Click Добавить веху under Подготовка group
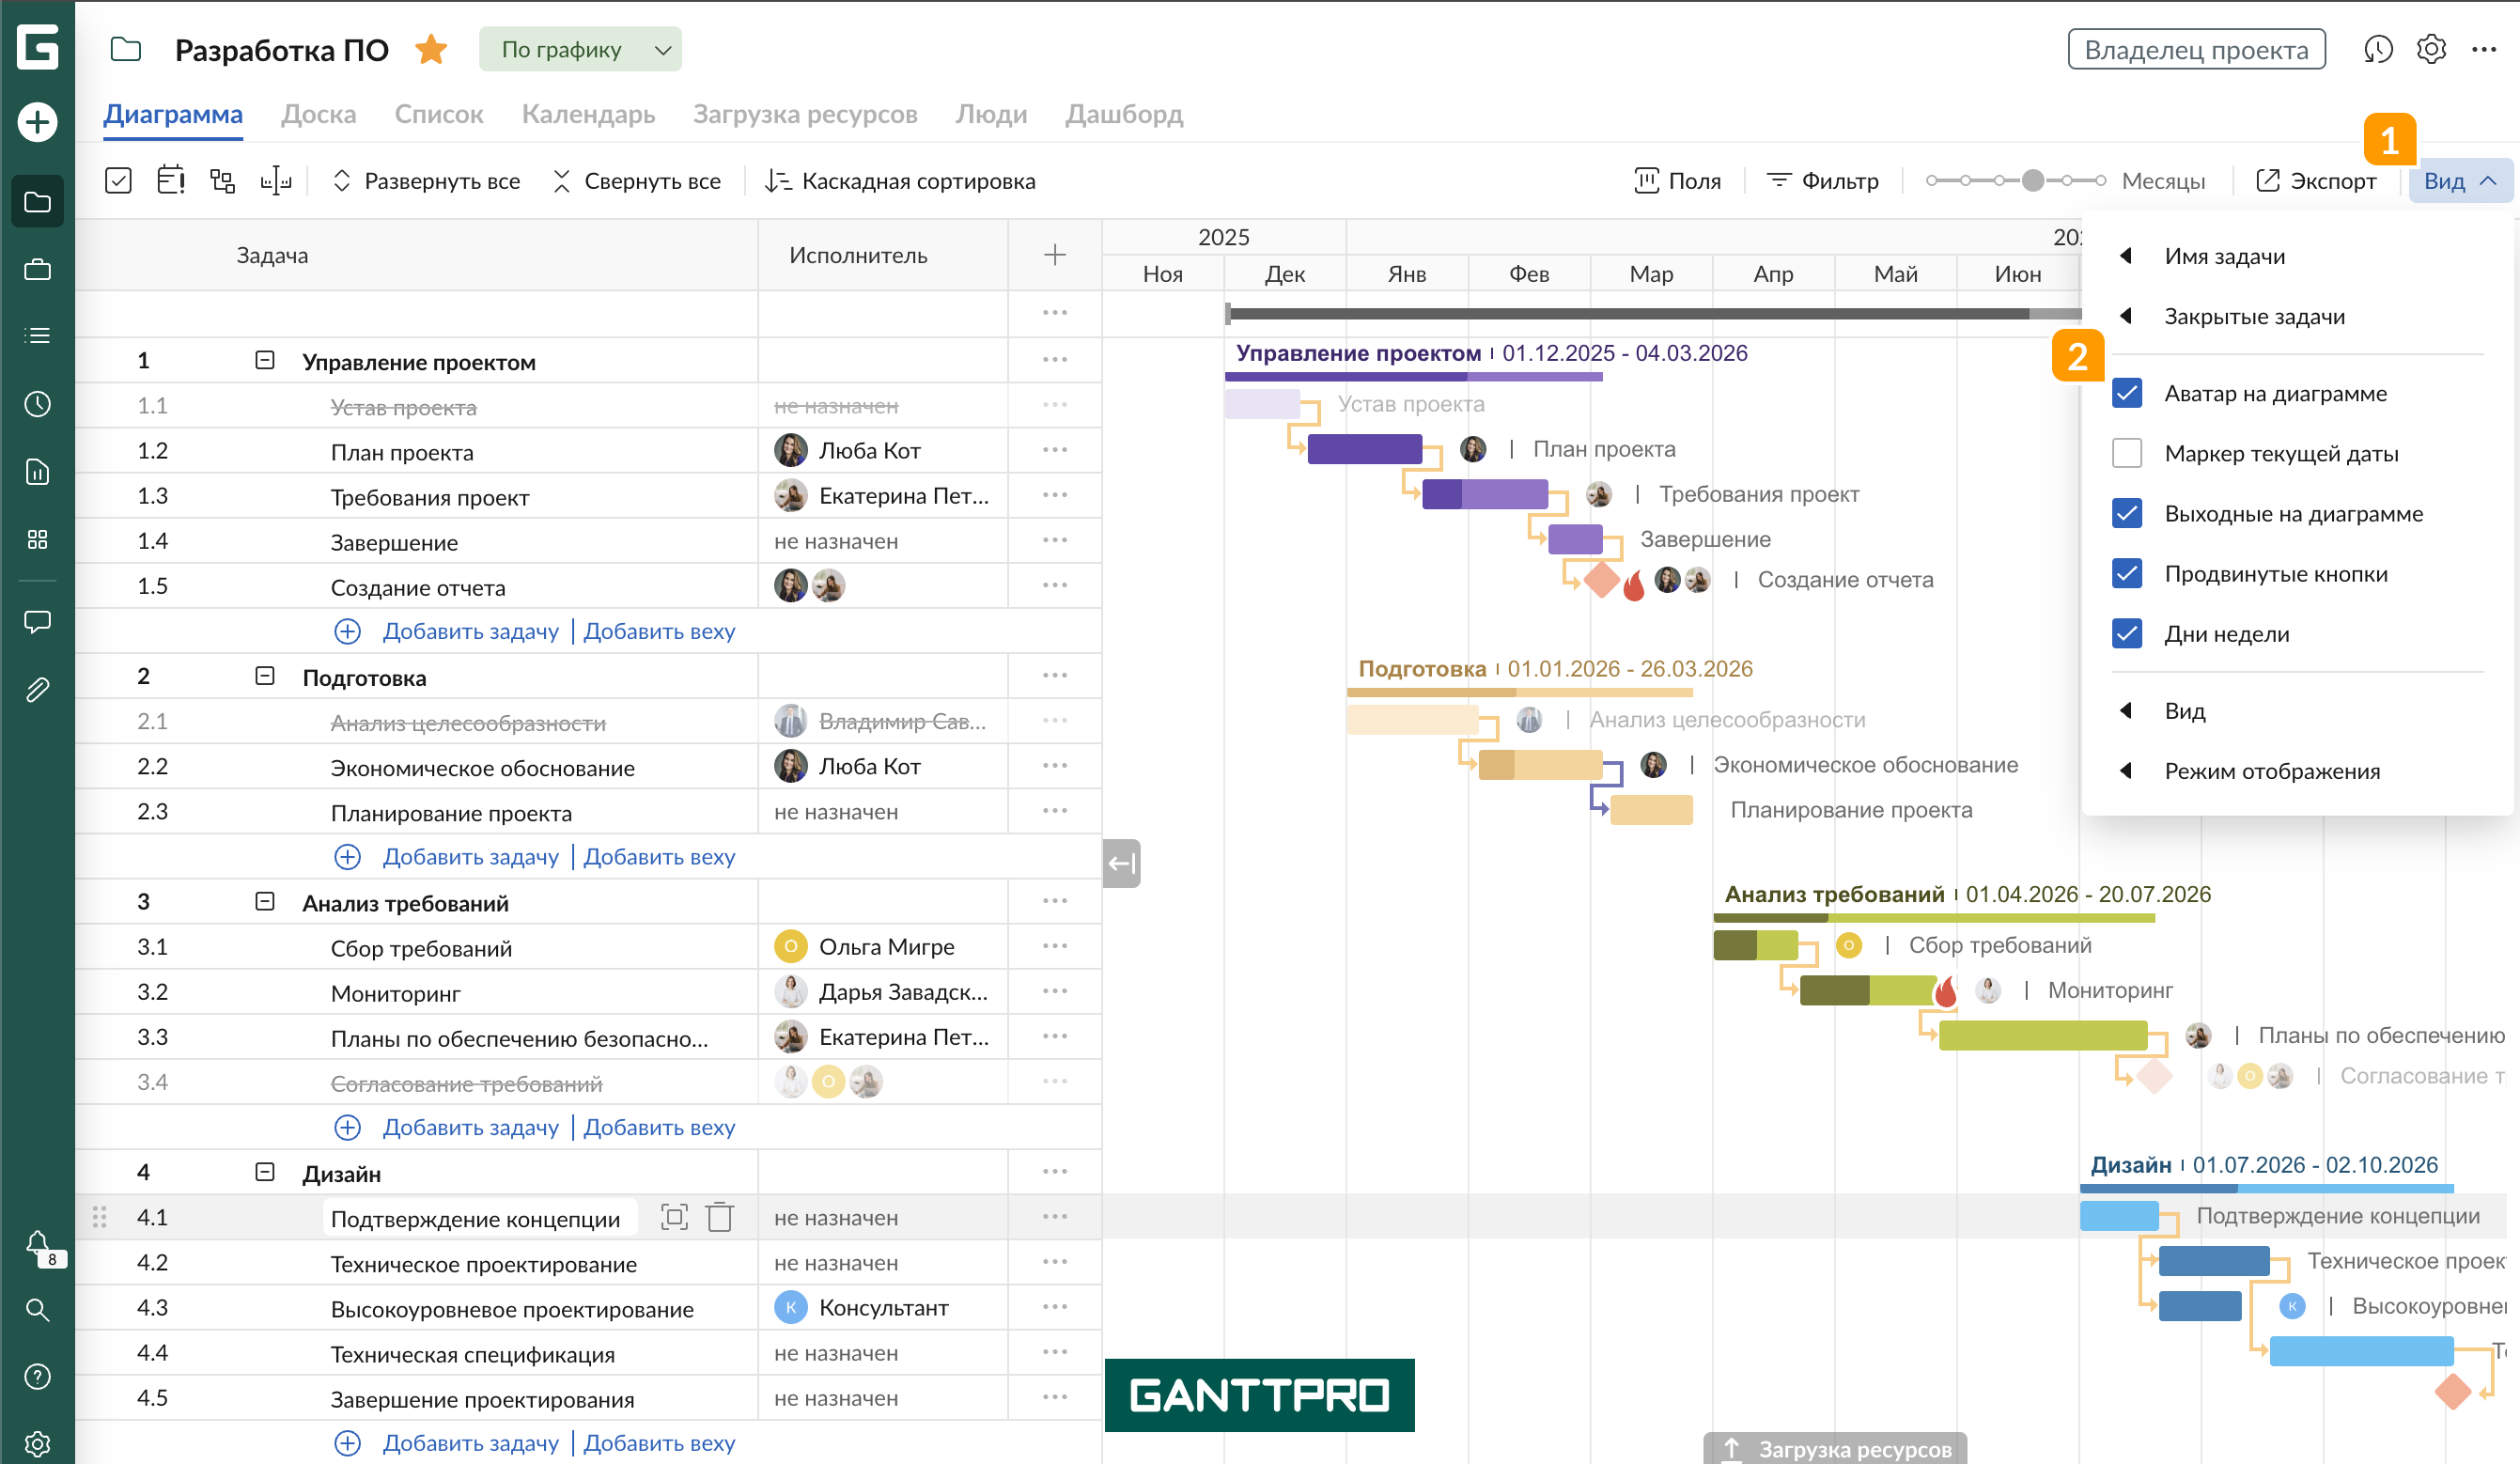The height and width of the screenshot is (1464, 2520). coord(659,857)
